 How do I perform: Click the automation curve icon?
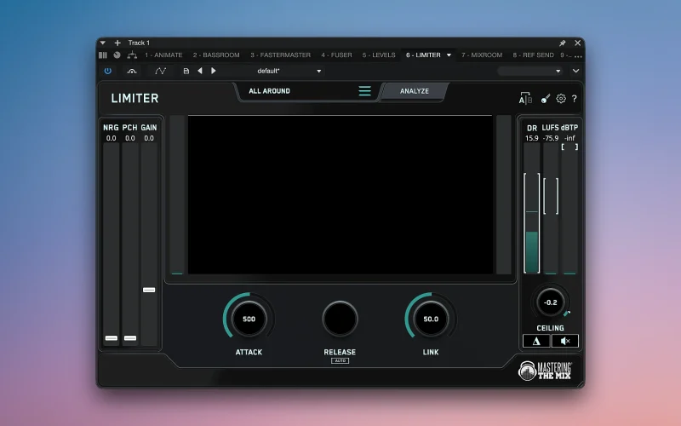(160, 71)
